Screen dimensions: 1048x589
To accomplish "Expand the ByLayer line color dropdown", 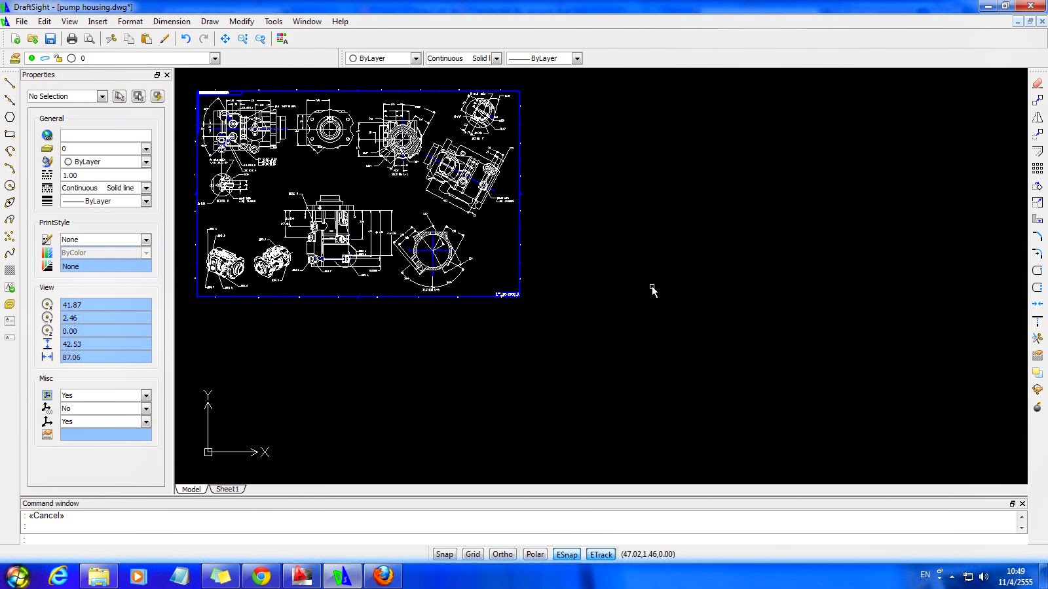I will (383, 58).
